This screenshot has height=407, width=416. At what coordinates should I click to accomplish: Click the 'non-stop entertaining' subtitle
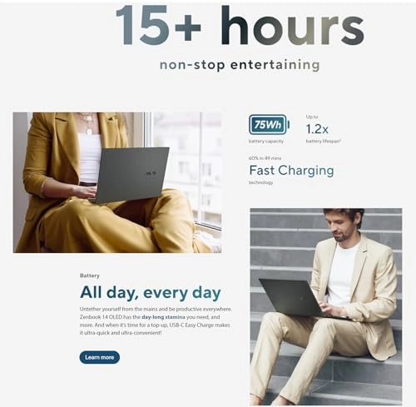(240, 65)
